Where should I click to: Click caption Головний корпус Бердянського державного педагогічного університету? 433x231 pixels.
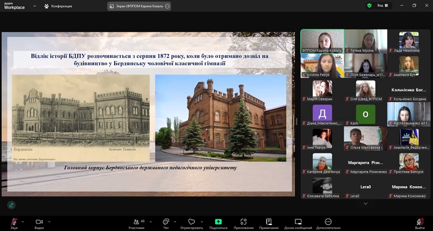pyautogui.click(x=150, y=167)
